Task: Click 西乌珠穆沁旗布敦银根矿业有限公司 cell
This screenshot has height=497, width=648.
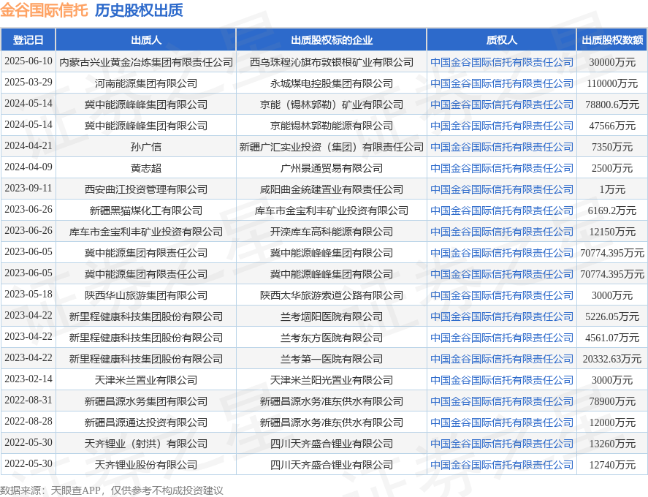Action: click(332, 62)
